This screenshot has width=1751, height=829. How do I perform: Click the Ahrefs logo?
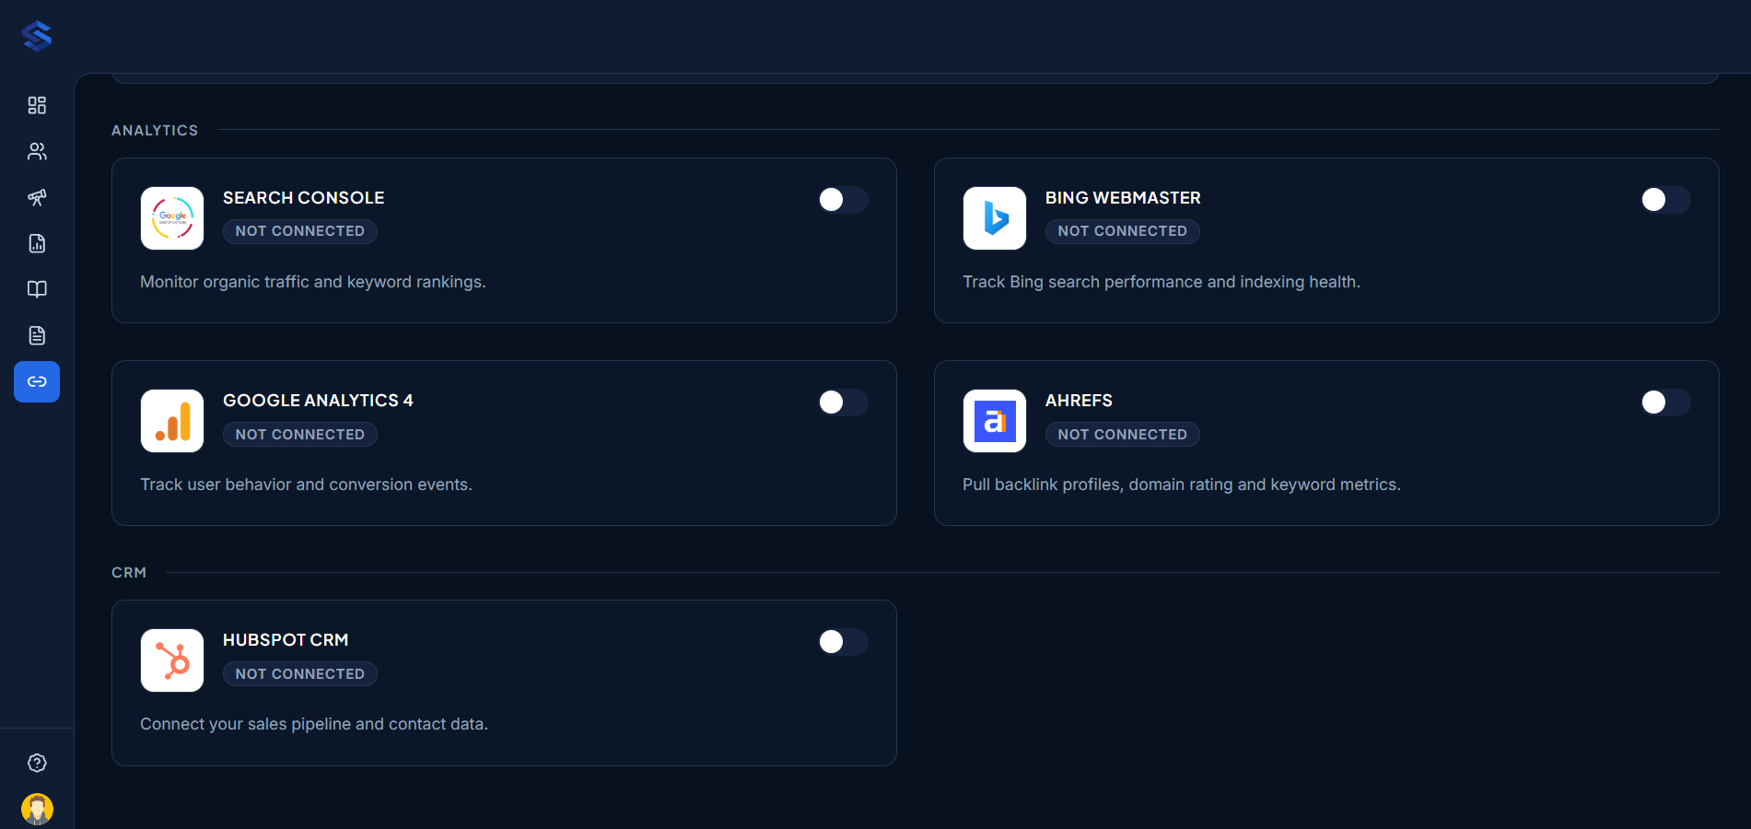(x=995, y=421)
